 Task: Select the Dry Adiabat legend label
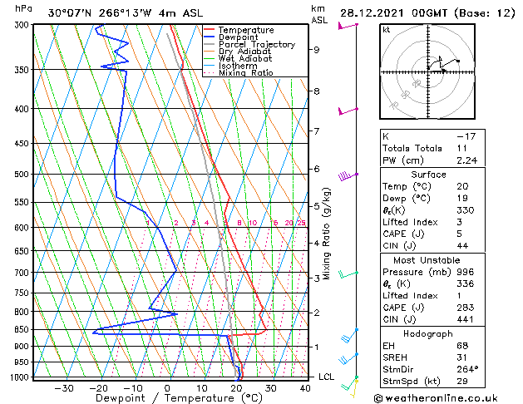(244, 52)
